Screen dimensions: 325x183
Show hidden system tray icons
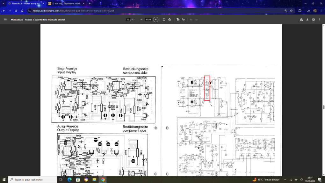click(x=285, y=180)
